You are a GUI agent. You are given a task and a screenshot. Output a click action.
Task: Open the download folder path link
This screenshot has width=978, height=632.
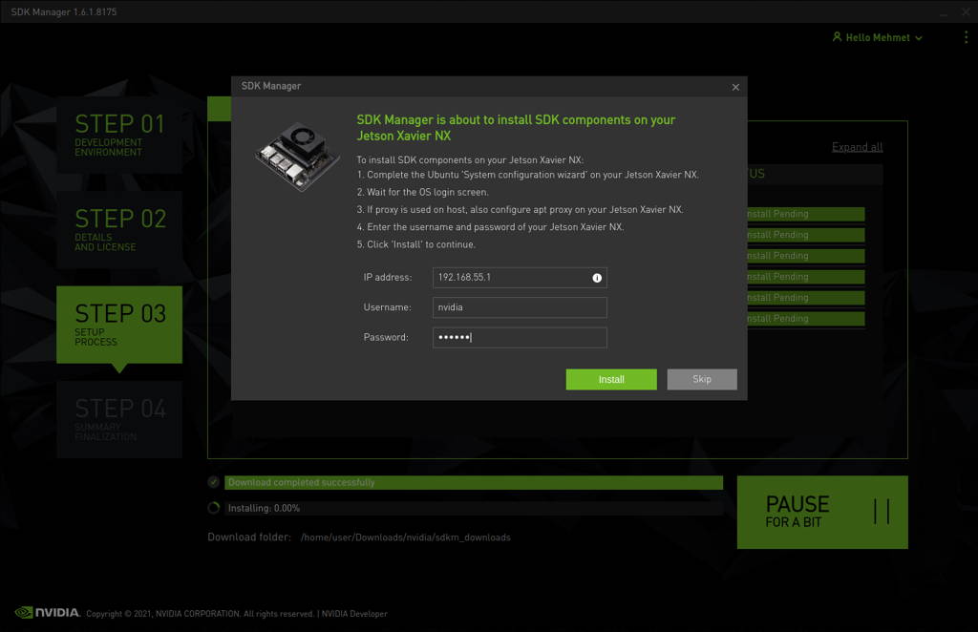405,537
